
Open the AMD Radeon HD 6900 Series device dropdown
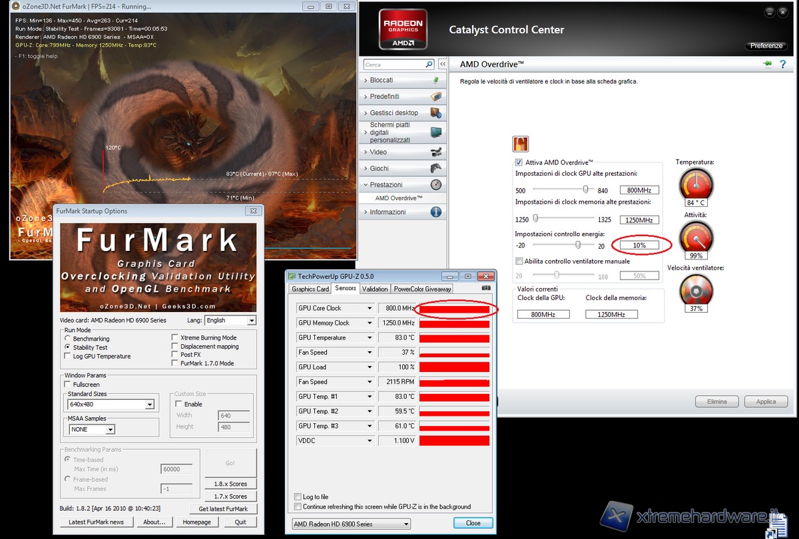pos(351,524)
